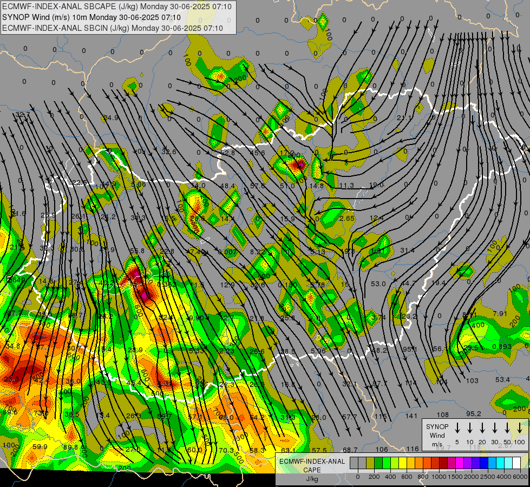Viewport: 530px width, 487px height.
Task: Click the map value 19.0
Action: pyautogui.click(x=376, y=185)
